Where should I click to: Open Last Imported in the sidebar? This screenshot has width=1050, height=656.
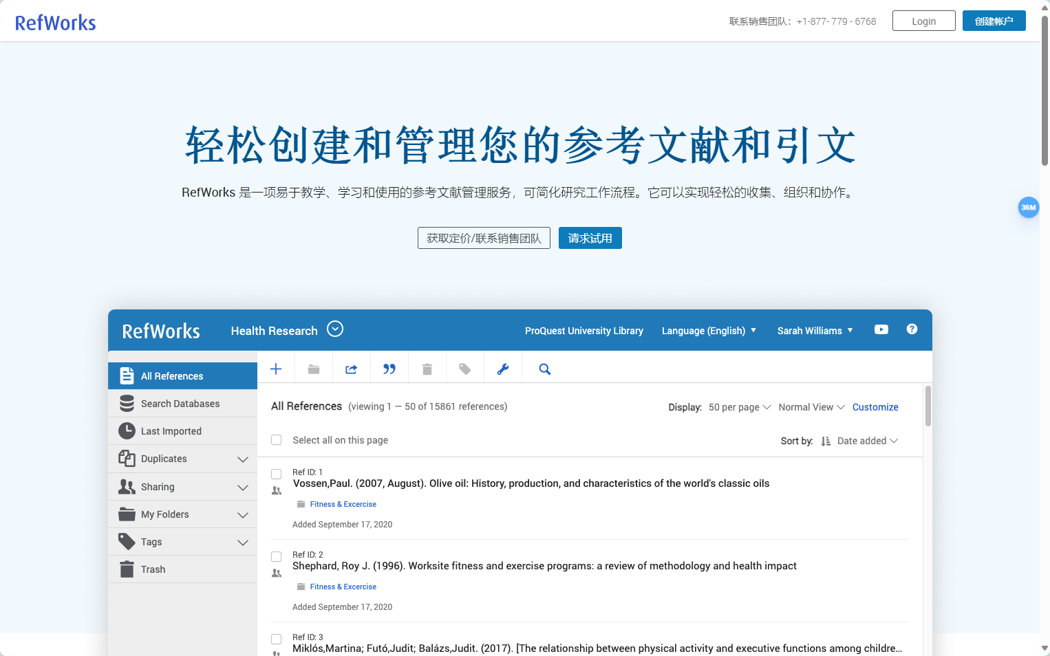(182, 431)
